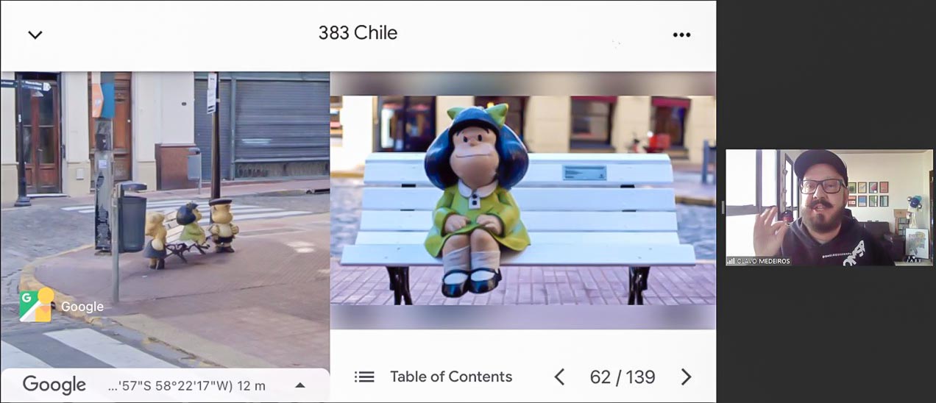Go to previous page with left arrow
The width and height of the screenshot is (936, 403).
pos(559,377)
